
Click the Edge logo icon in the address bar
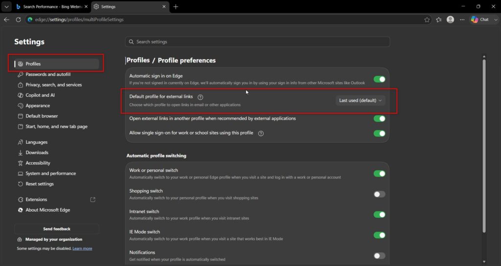point(30,20)
